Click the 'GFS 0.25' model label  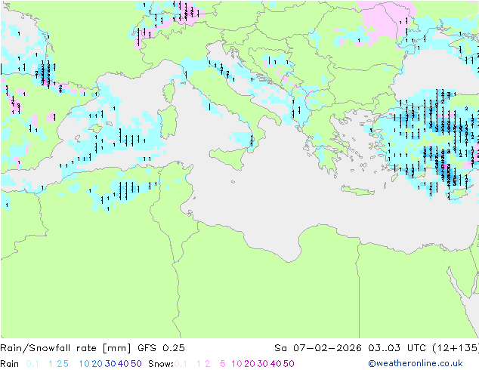(x=161, y=348)
